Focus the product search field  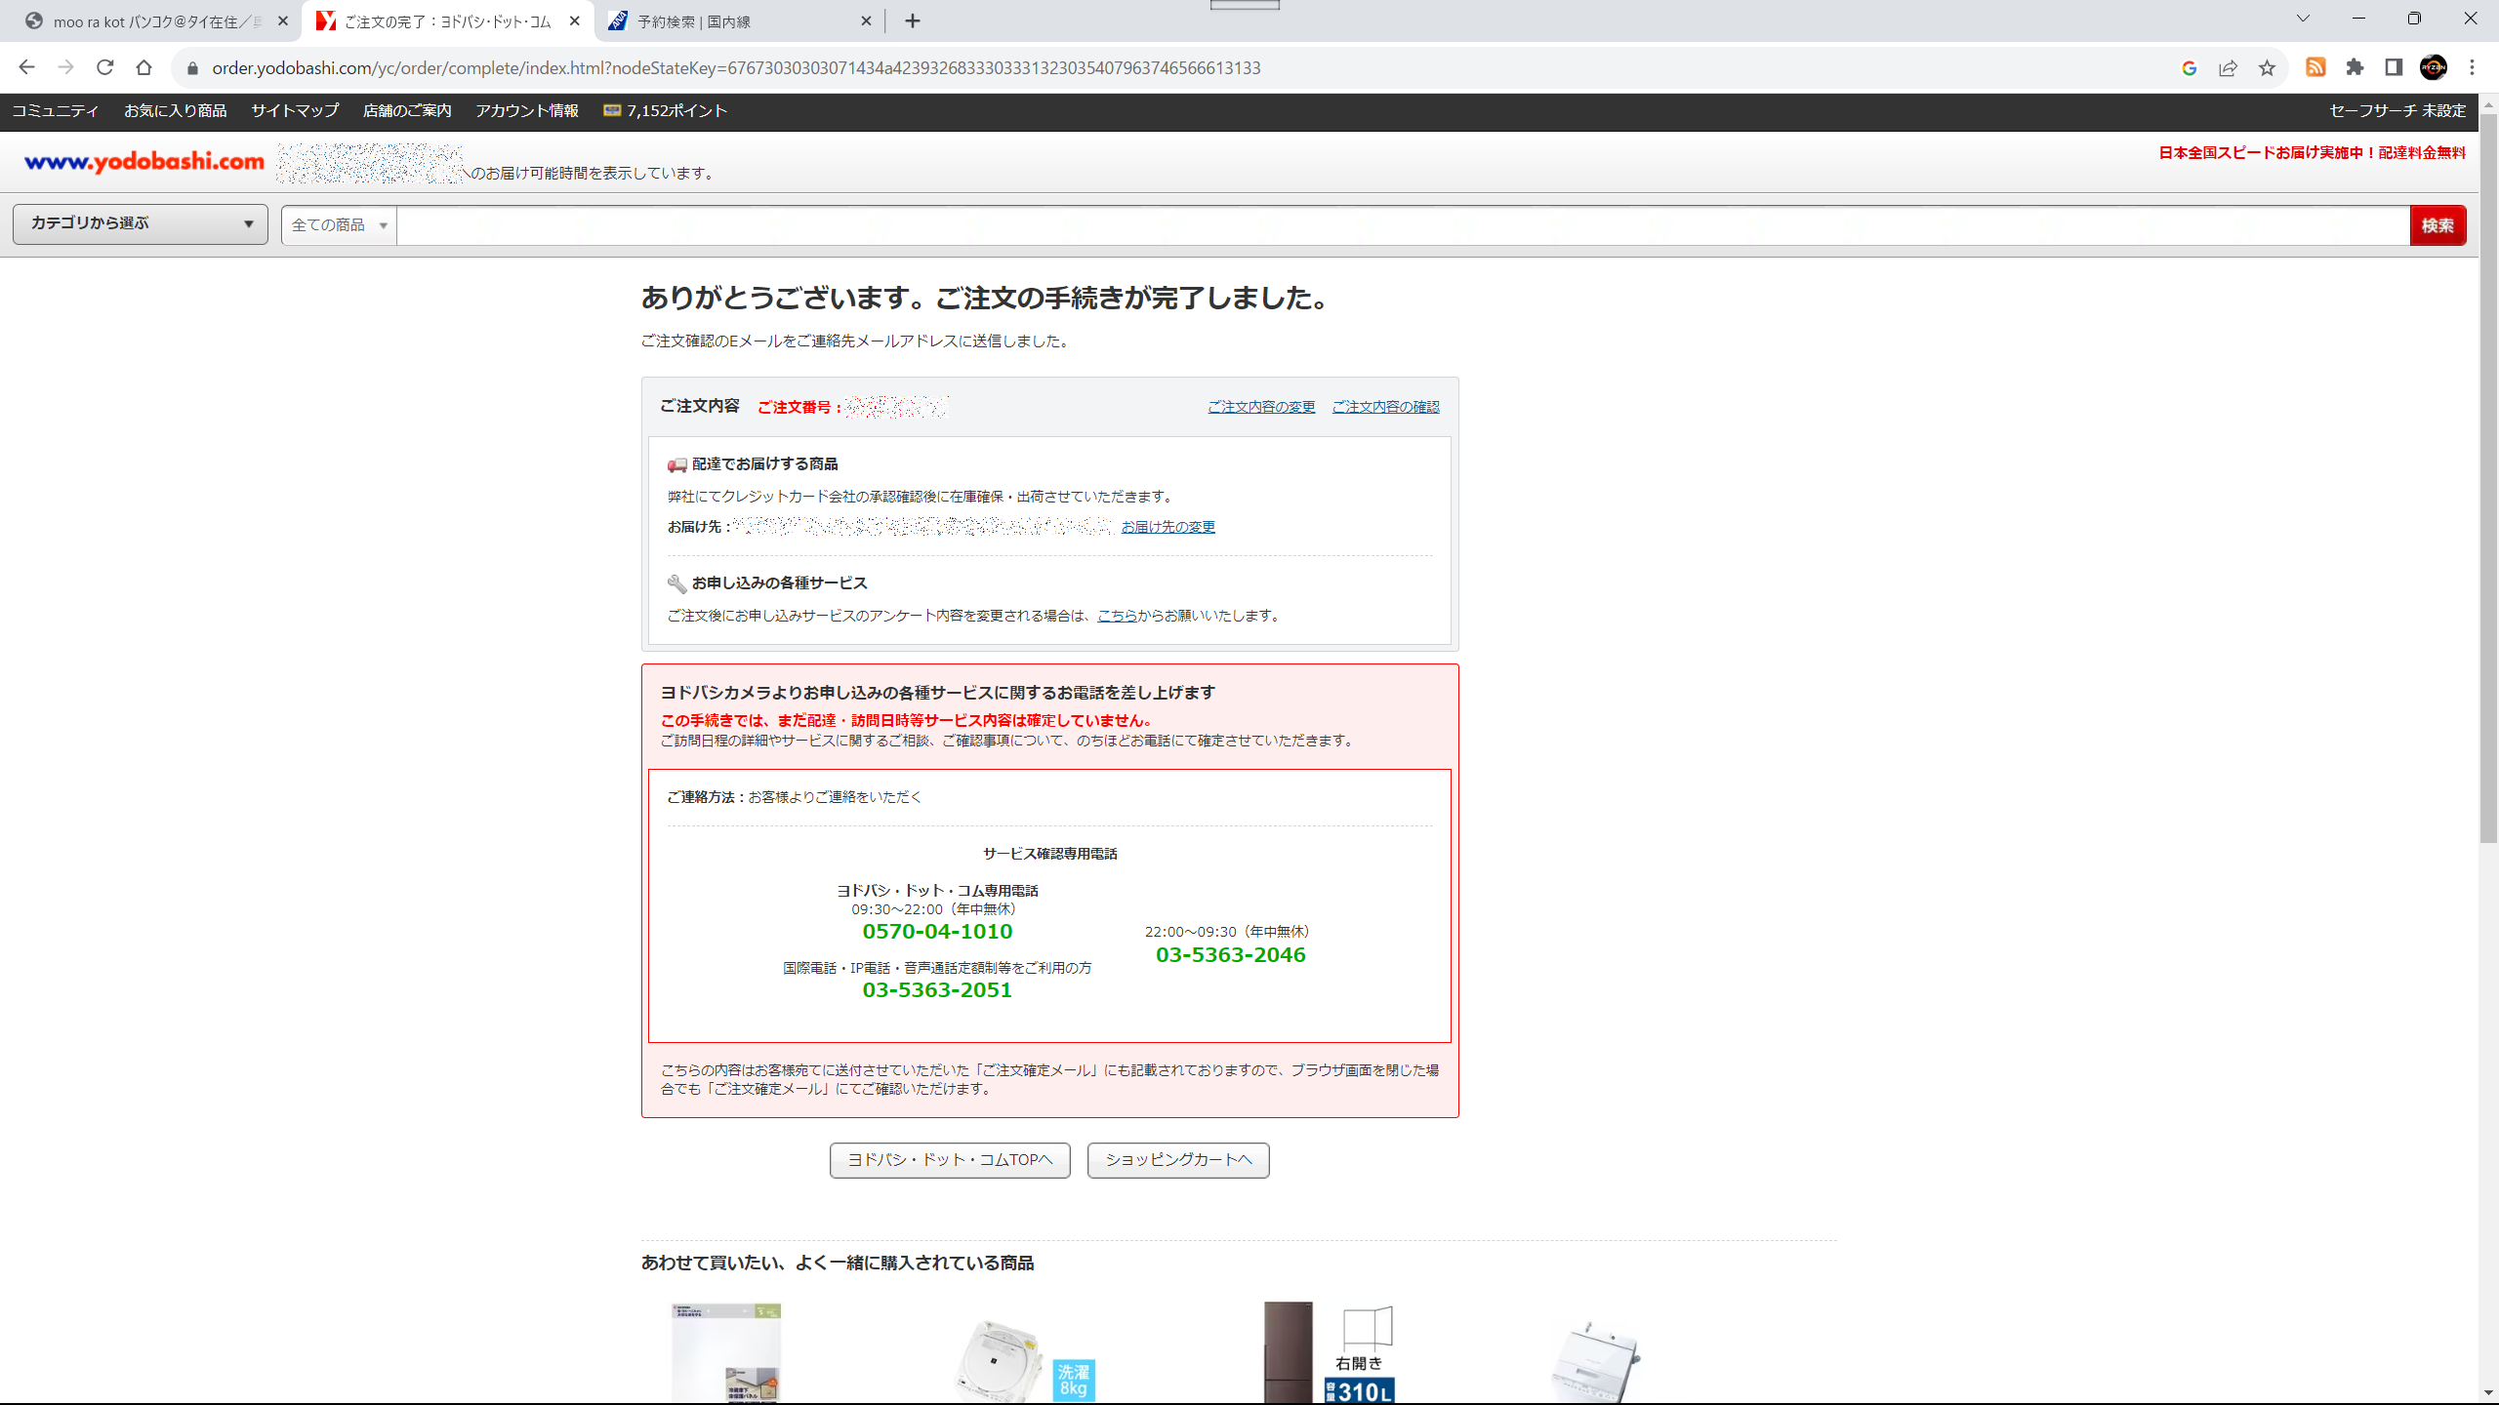1403,225
